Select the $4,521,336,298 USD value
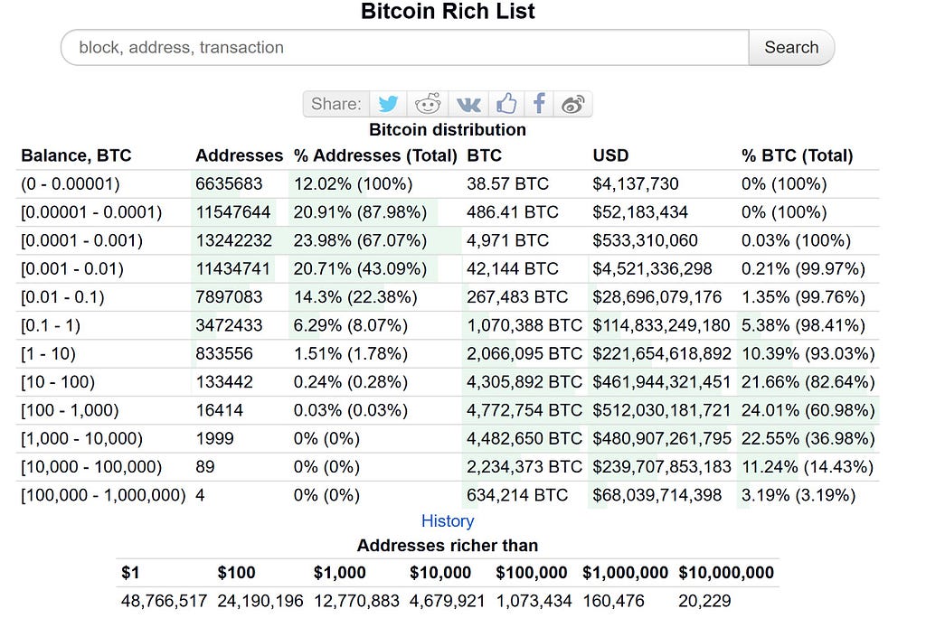 click(653, 269)
